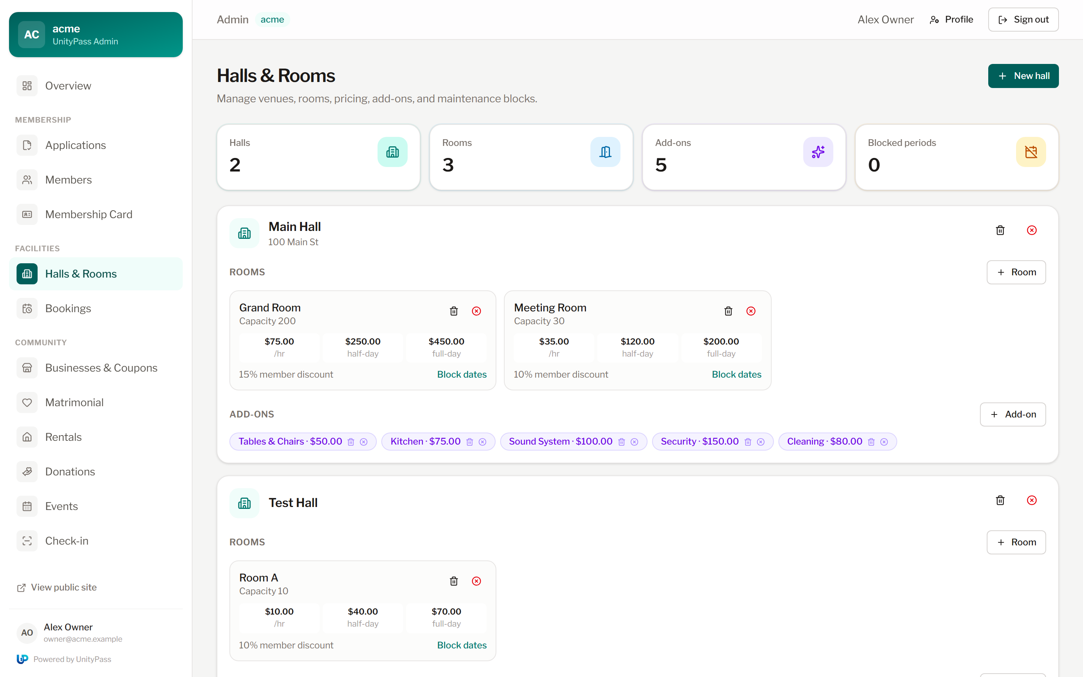The width and height of the screenshot is (1083, 677).
Task: Click the Blocked periods calendar icon
Action: click(1031, 152)
